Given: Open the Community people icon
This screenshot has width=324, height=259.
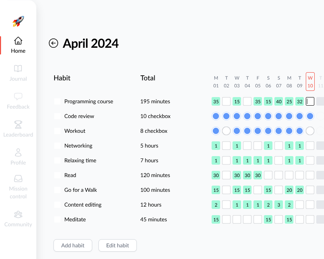Looking at the screenshot, I should (18, 214).
